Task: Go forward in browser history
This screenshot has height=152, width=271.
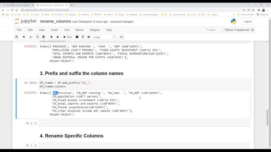Action: click(8, 10)
